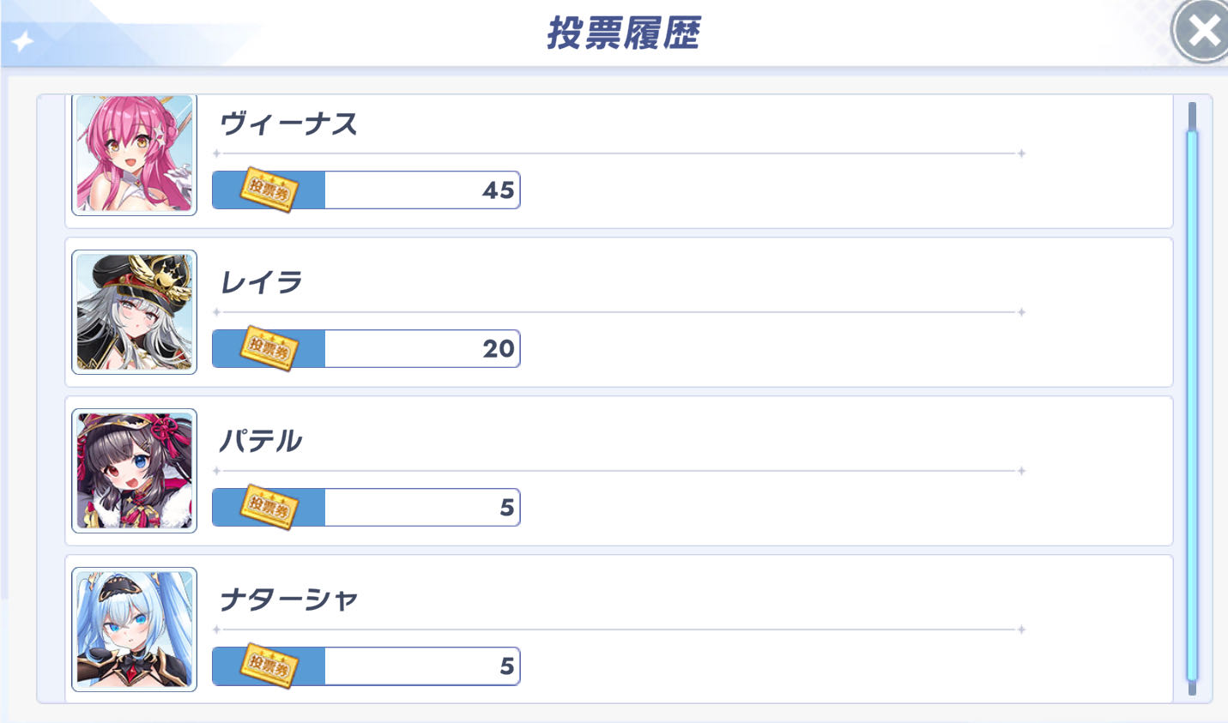Click ナターシャ's vote count bar showing 5
The height and width of the screenshot is (723, 1228).
(x=366, y=666)
